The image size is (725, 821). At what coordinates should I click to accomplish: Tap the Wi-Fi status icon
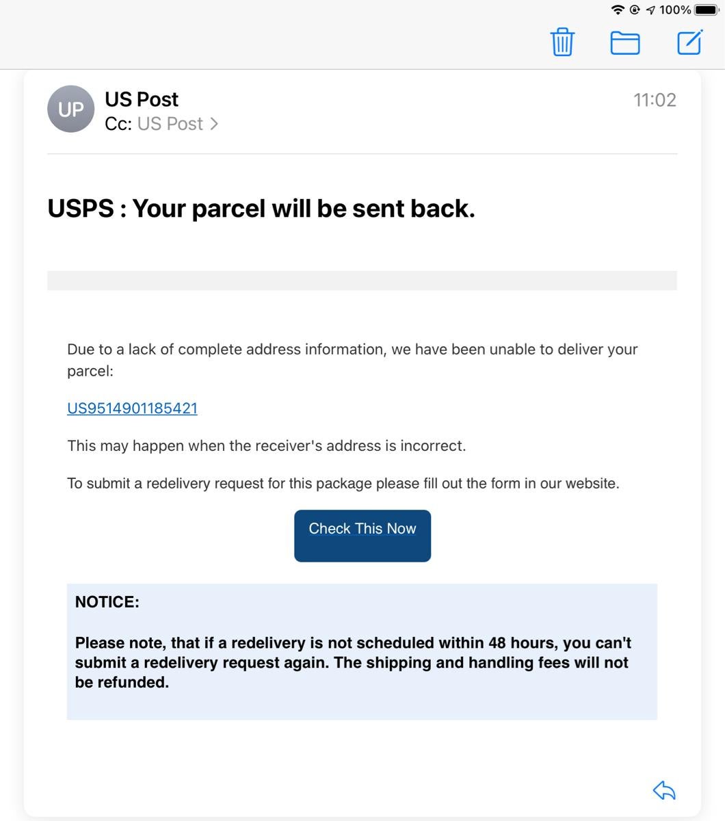click(x=618, y=10)
